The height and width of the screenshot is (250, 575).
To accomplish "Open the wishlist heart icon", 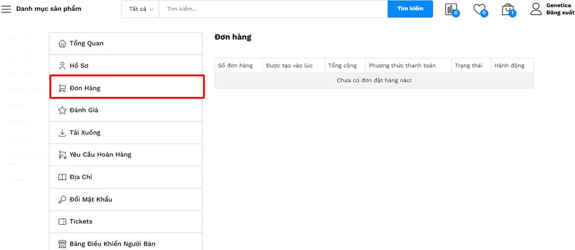I will (479, 9).
